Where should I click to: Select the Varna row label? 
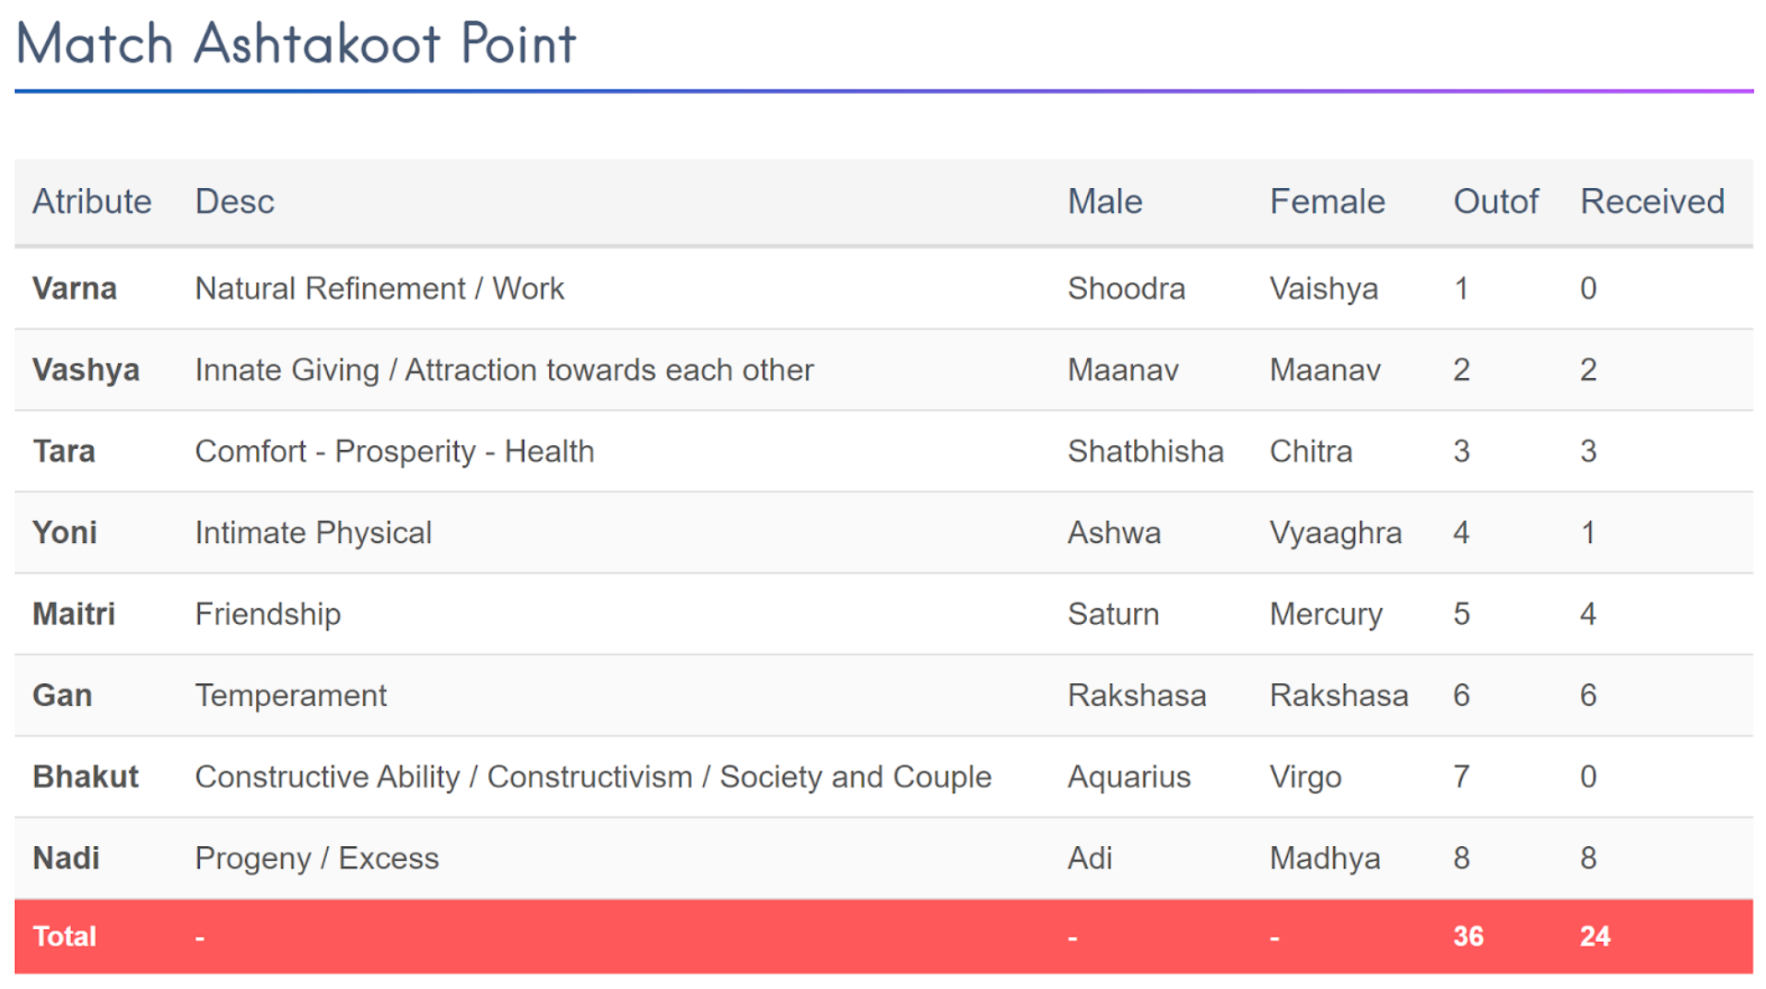[x=75, y=288]
